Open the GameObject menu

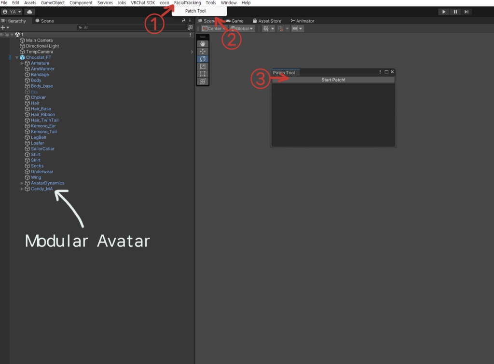pyautogui.click(x=53, y=3)
